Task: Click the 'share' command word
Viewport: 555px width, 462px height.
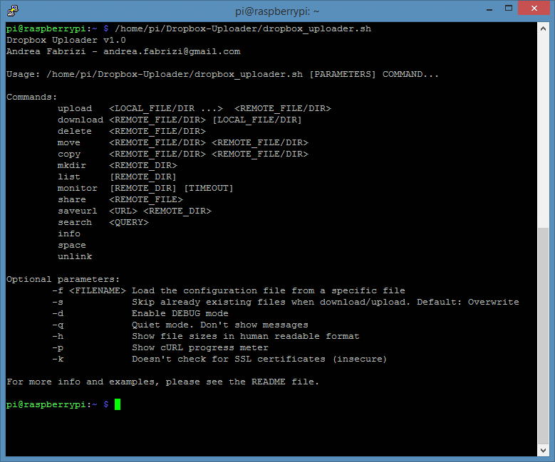Action: 72,199
